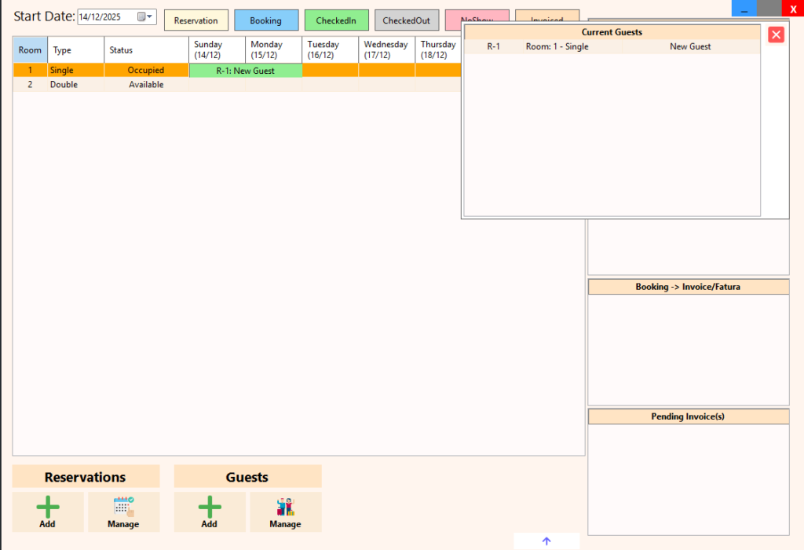Open Manage reservations calendar icon
Screen dimensions: 804x550
[x=123, y=508]
